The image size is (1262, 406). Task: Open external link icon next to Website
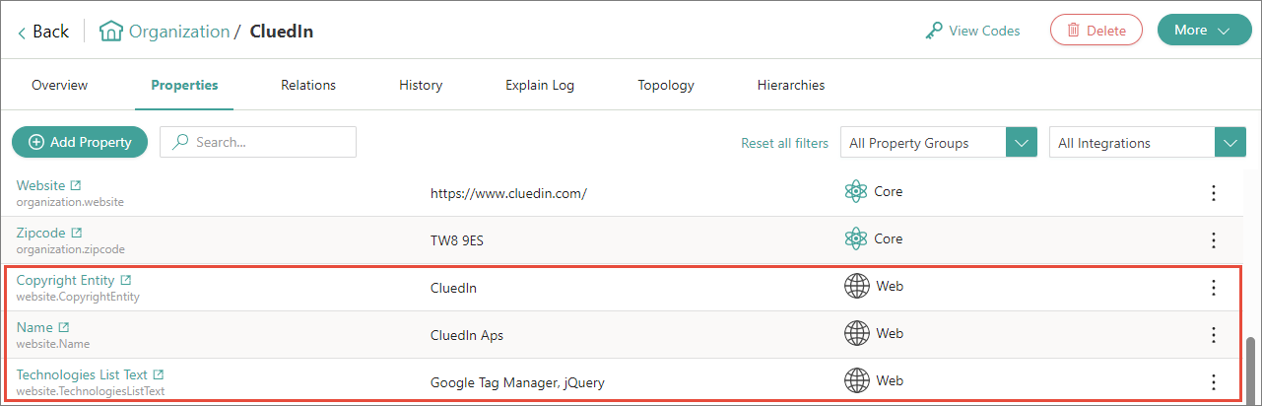click(76, 186)
